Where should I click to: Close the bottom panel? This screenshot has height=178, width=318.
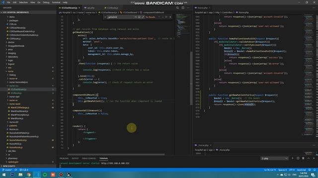pyautogui.click(x=314, y=158)
